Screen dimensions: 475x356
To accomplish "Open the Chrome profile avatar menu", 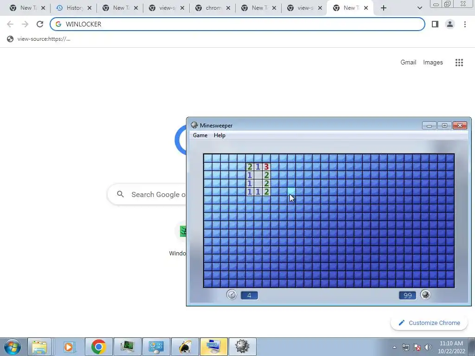I will [450, 24].
